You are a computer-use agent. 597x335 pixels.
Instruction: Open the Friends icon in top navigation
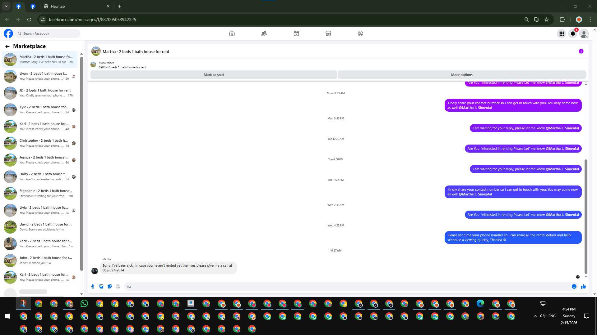click(x=264, y=33)
